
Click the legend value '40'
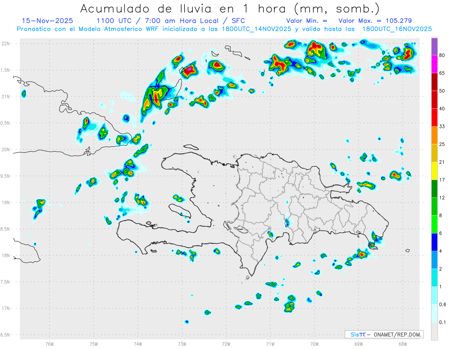tap(442, 109)
